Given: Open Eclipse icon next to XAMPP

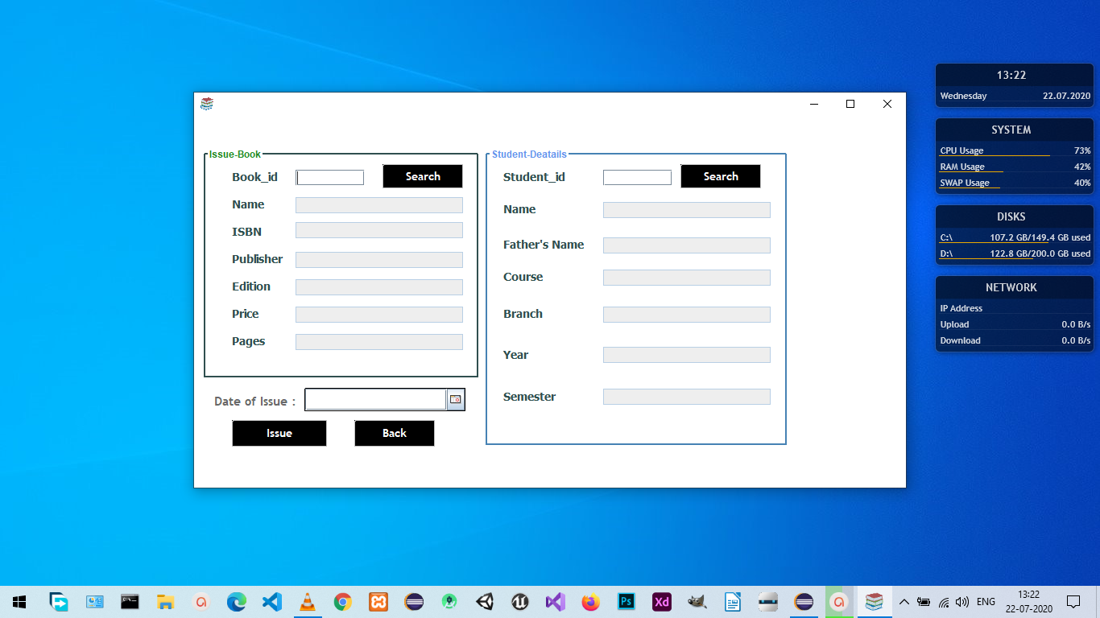Looking at the screenshot, I should tap(414, 602).
